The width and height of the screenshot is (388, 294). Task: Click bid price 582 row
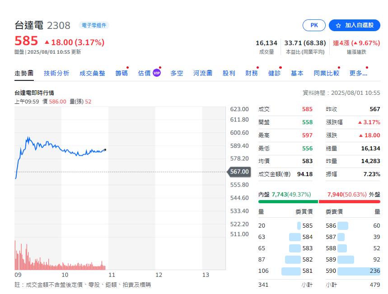(285, 260)
